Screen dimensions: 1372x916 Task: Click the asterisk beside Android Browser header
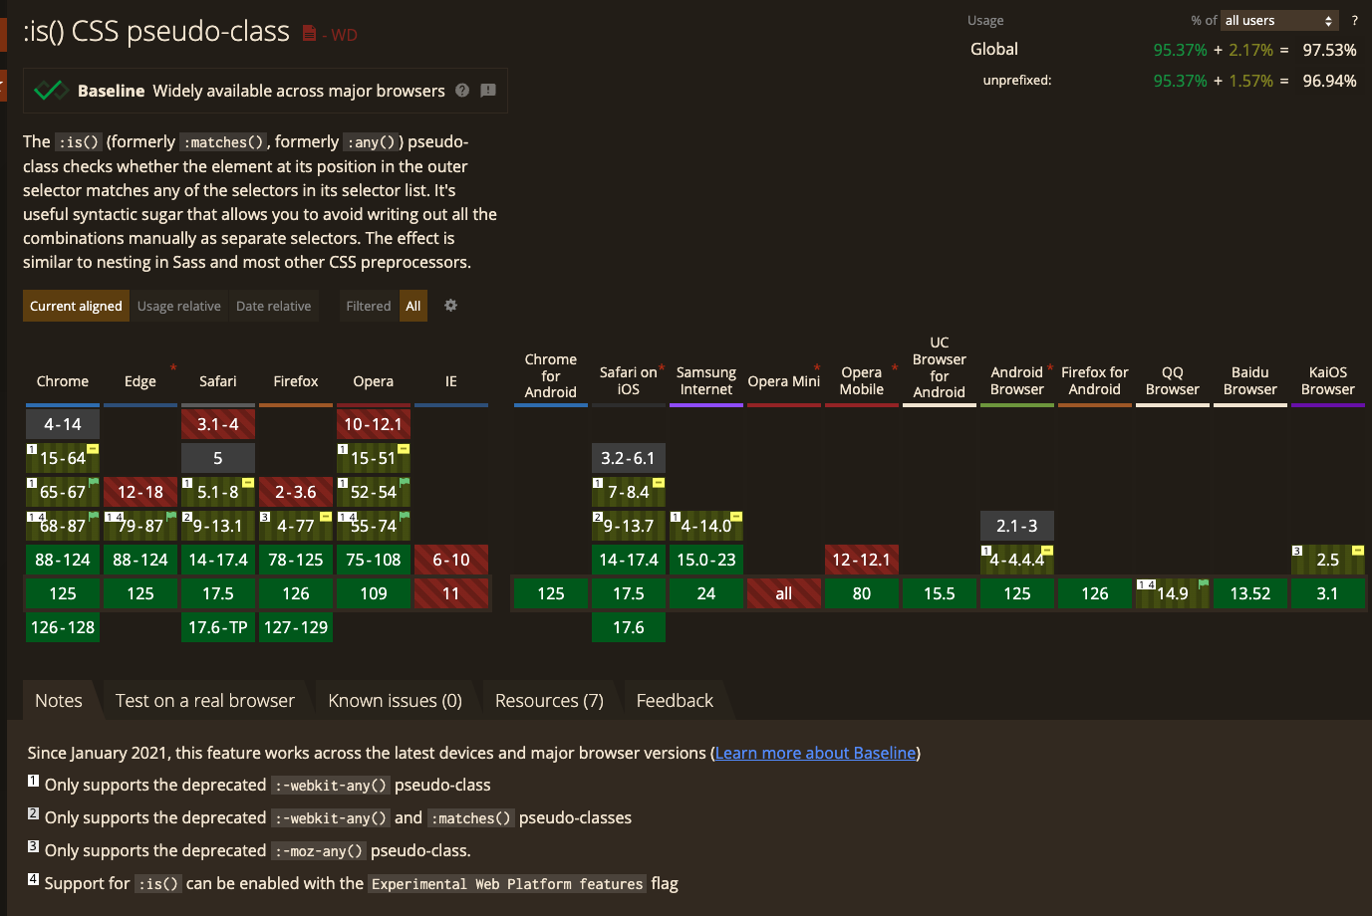point(1050,368)
